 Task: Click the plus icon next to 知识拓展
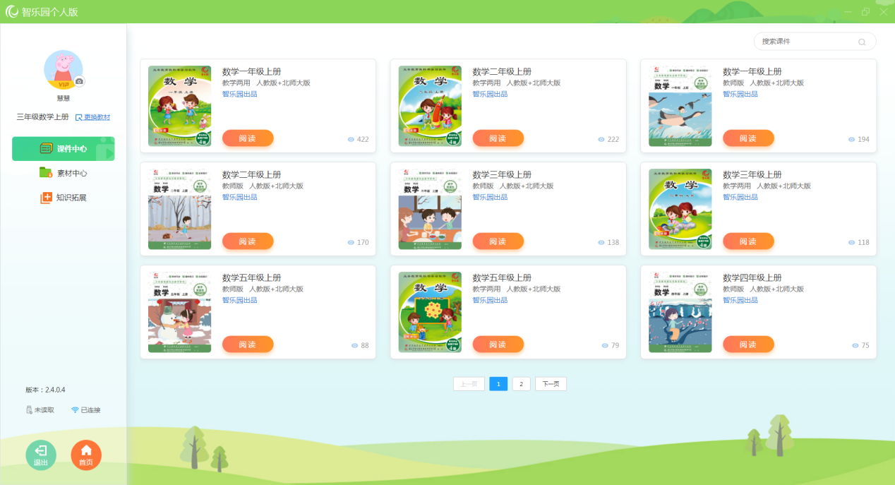pos(46,198)
